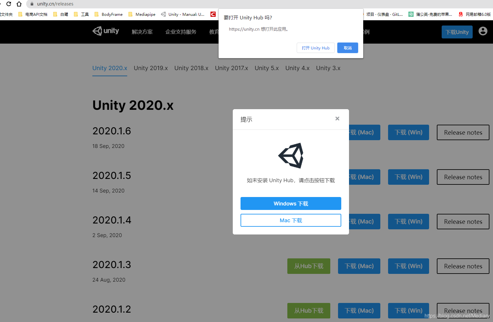This screenshot has width=493, height=322.
Task: Open Release notes for 2020.1.5
Action: pos(463,177)
